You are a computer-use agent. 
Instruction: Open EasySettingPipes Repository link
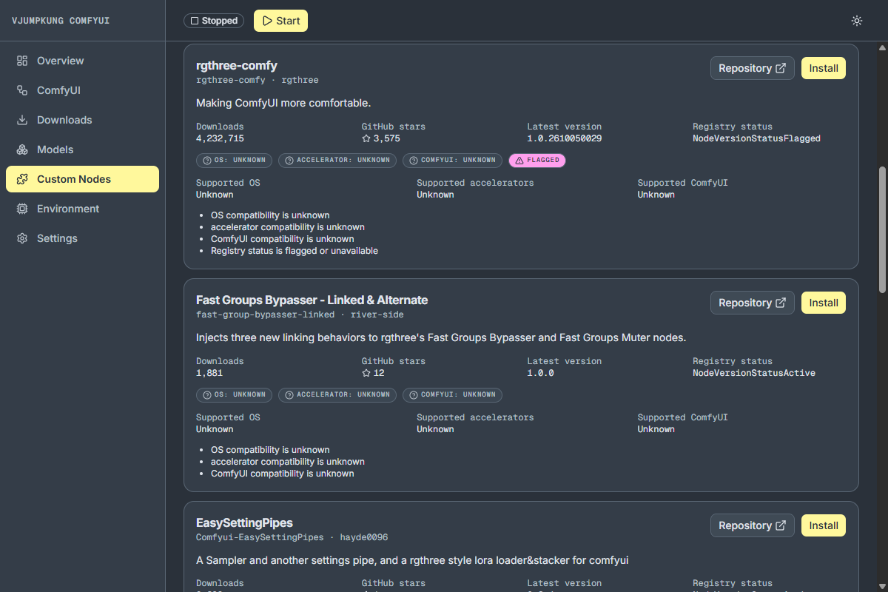point(753,525)
